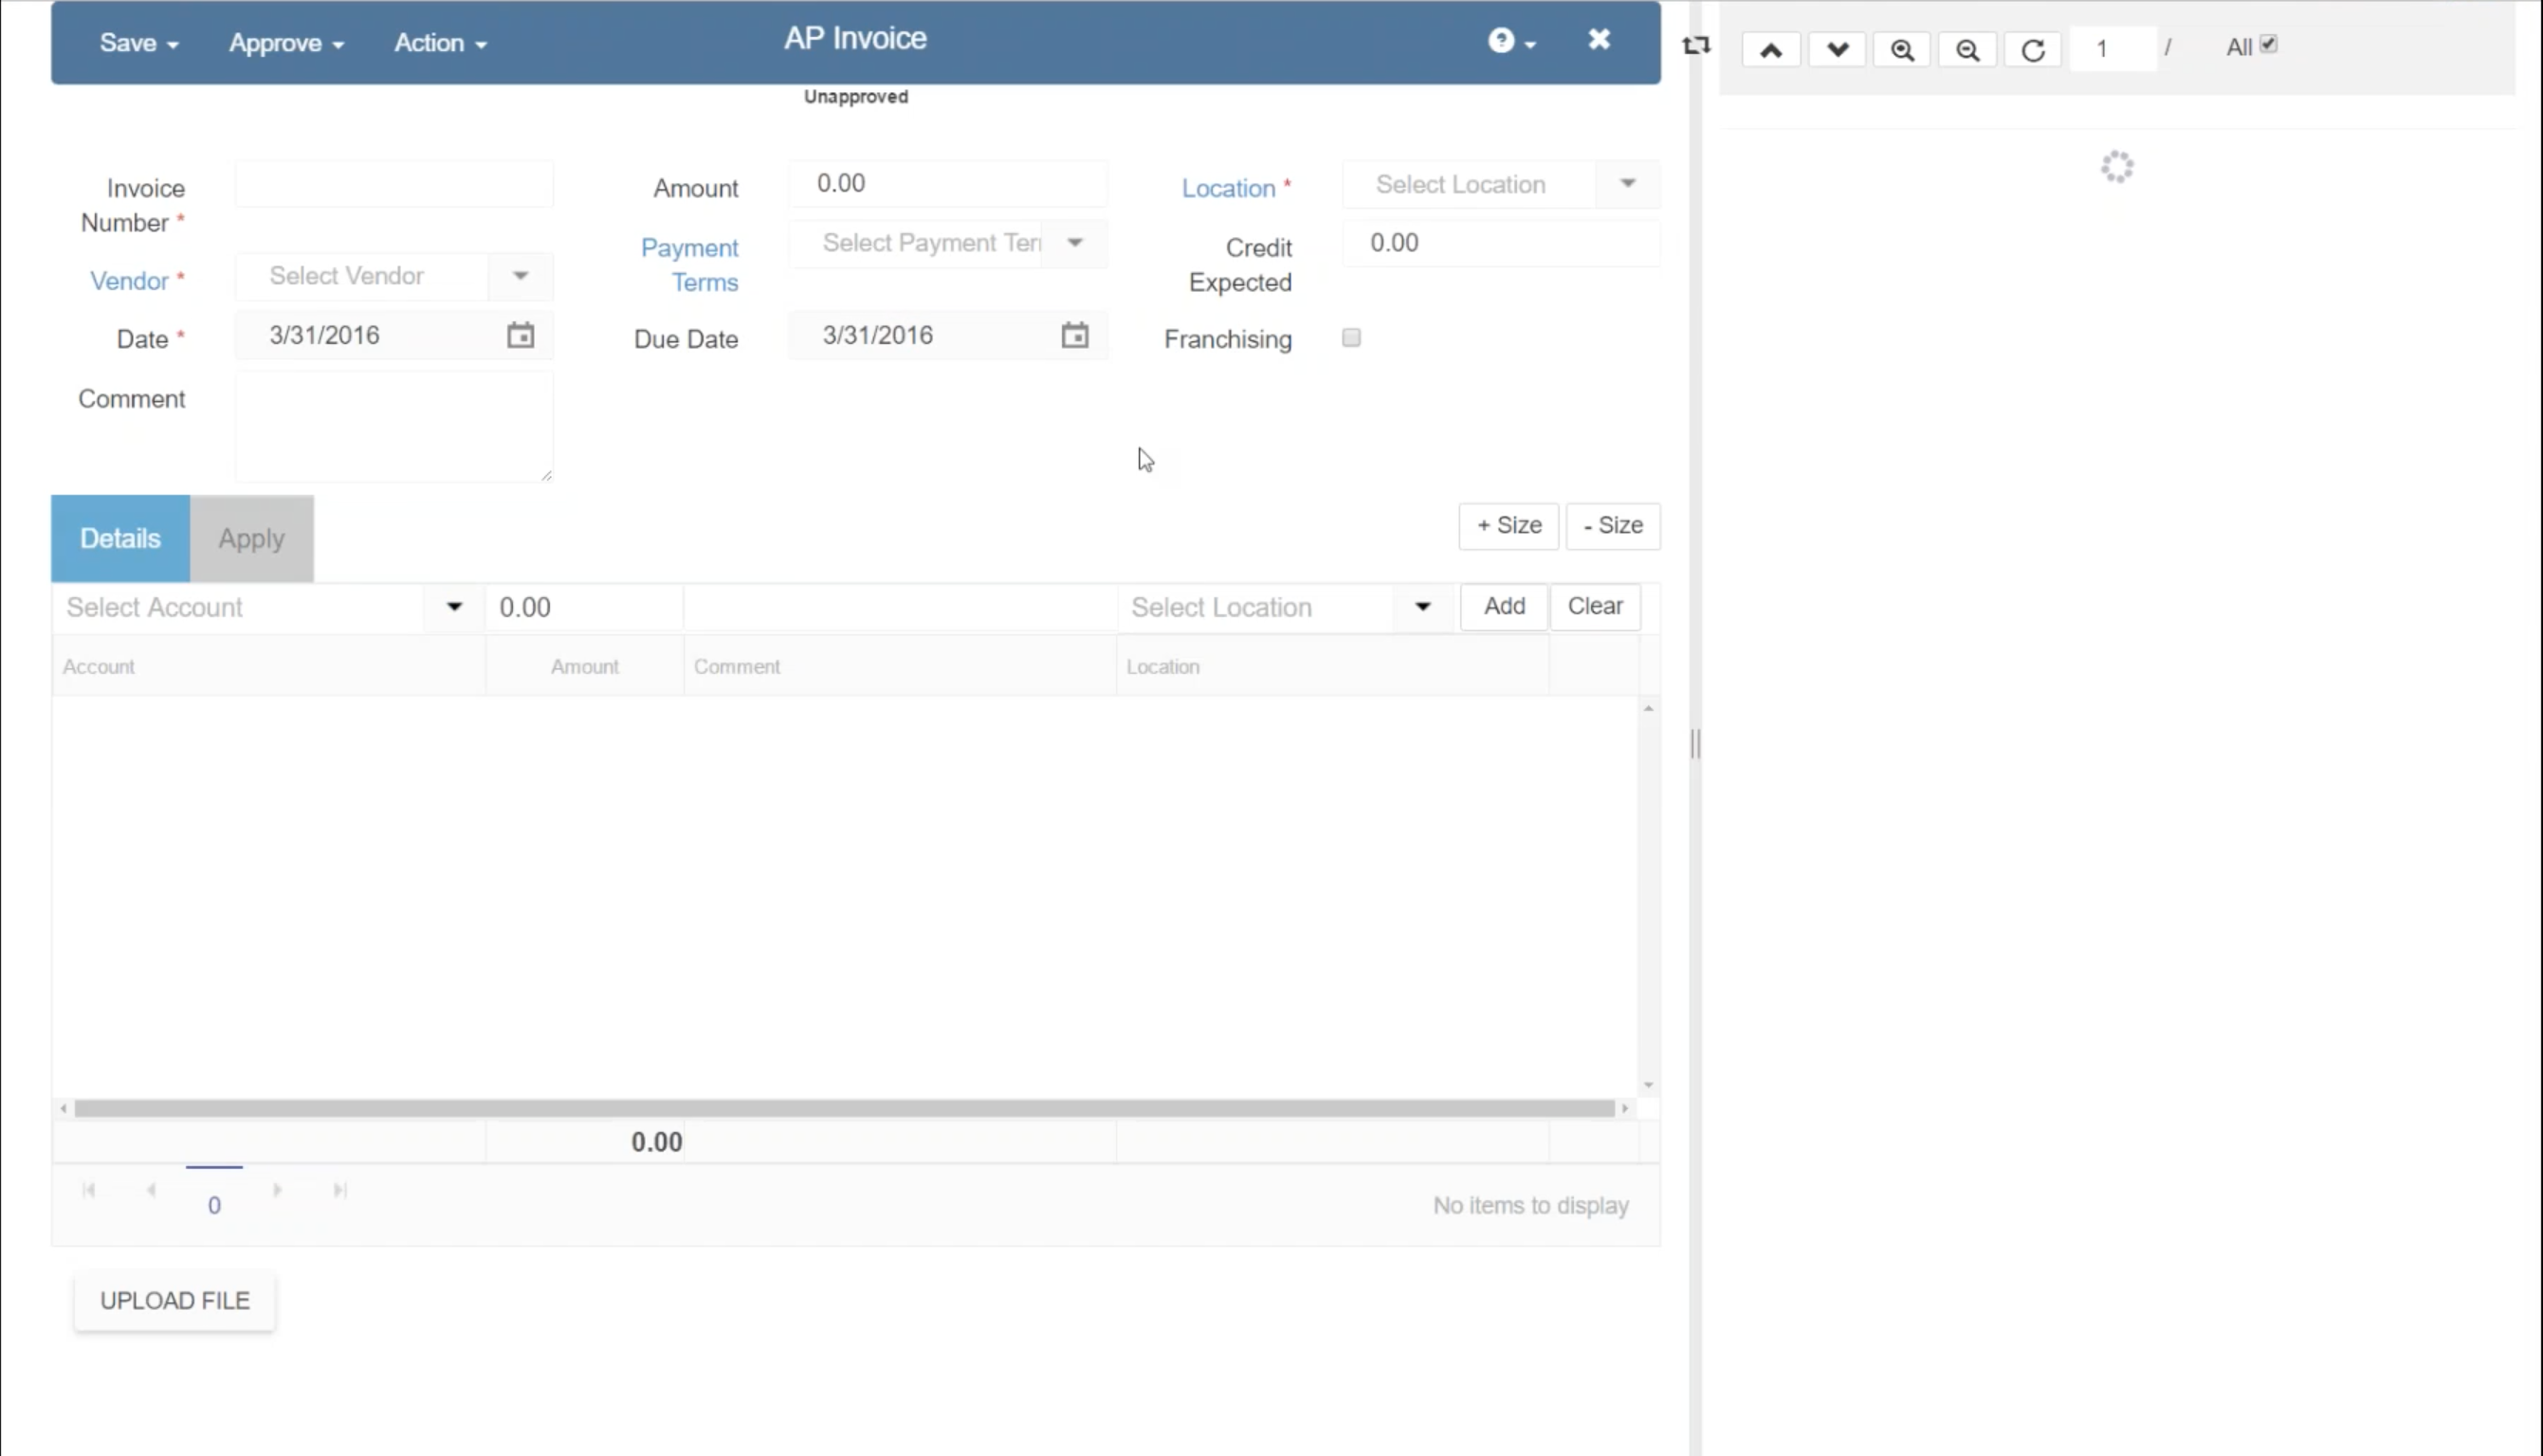2543x1456 pixels.
Task: Open the help question mark menu
Action: pyautogui.click(x=1510, y=40)
